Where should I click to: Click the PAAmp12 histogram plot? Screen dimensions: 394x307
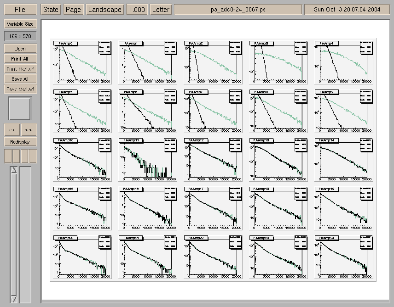(213, 159)
